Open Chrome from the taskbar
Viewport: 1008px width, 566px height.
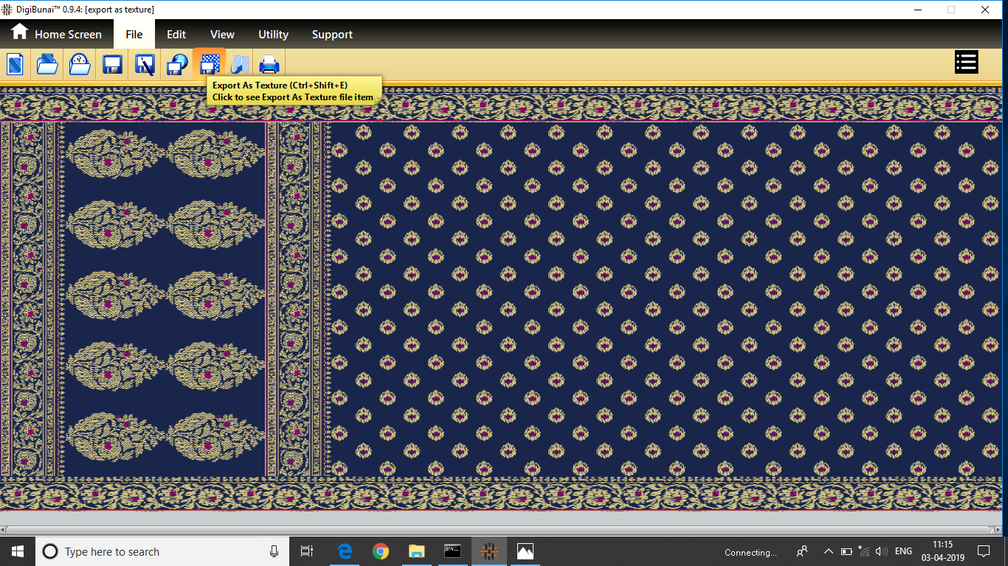pos(381,552)
